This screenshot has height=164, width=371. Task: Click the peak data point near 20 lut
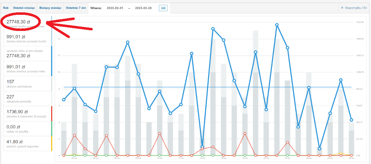pyautogui.click(x=277, y=25)
